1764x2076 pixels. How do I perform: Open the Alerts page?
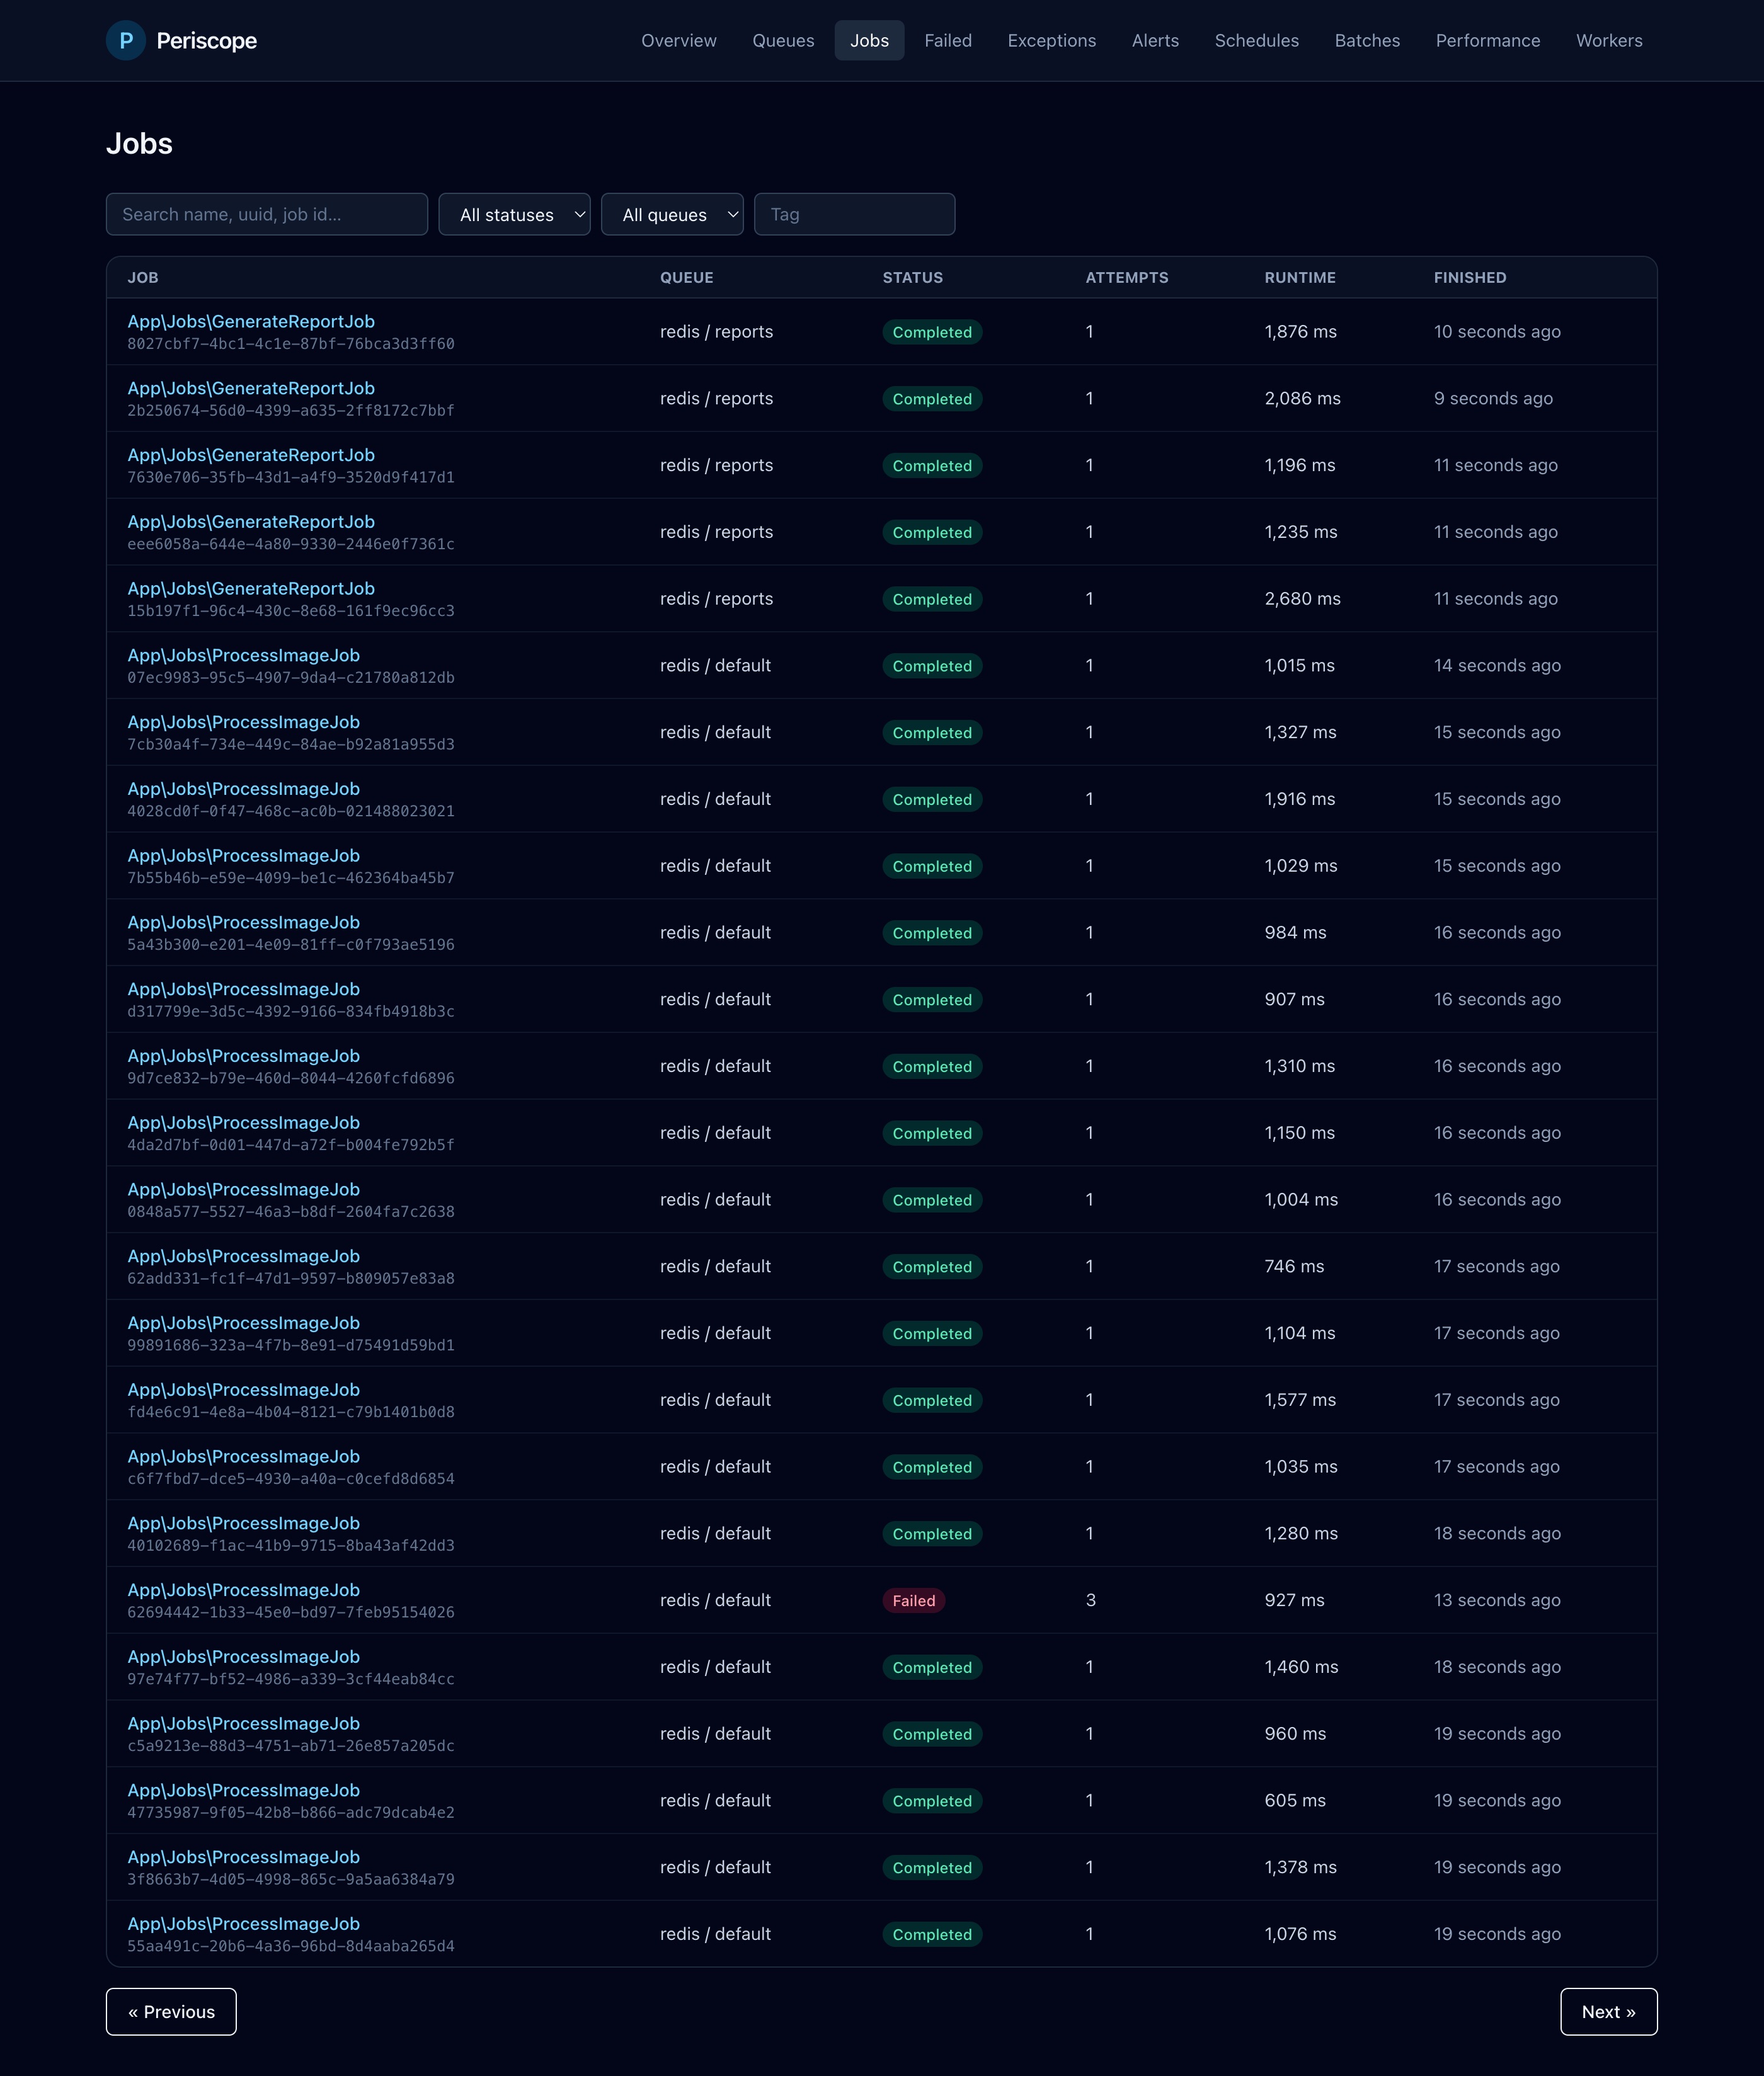click(x=1155, y=40)
